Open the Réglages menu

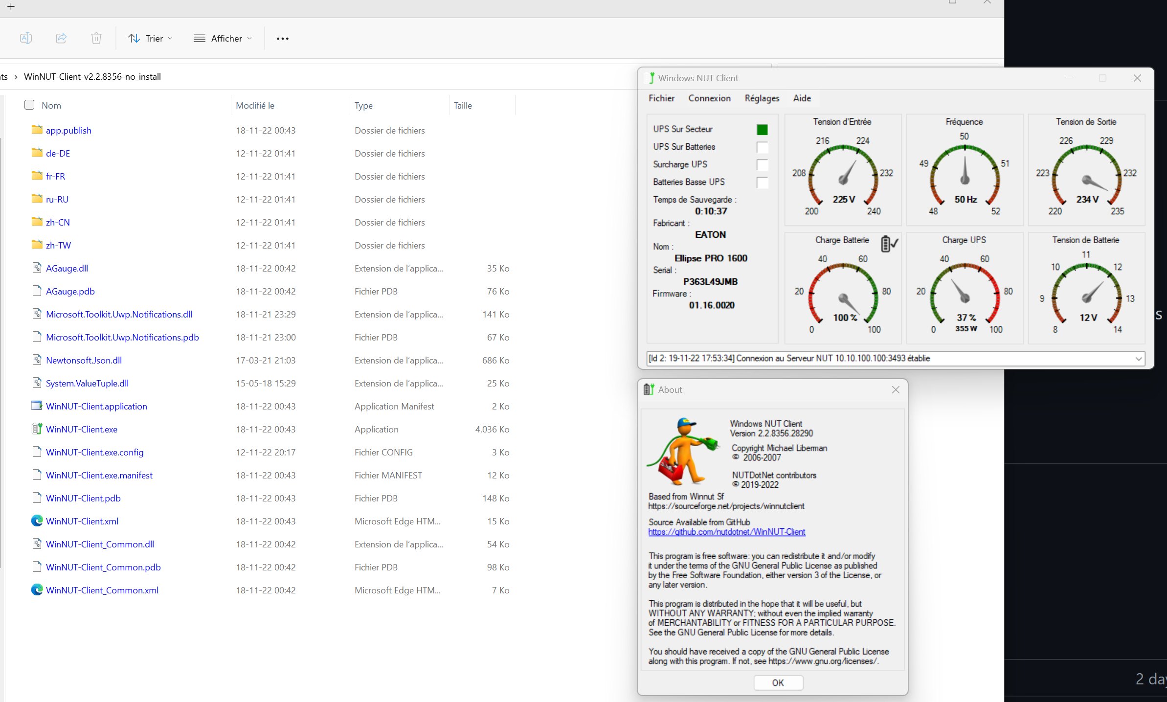pyautogui.click(x=762, y=98)
